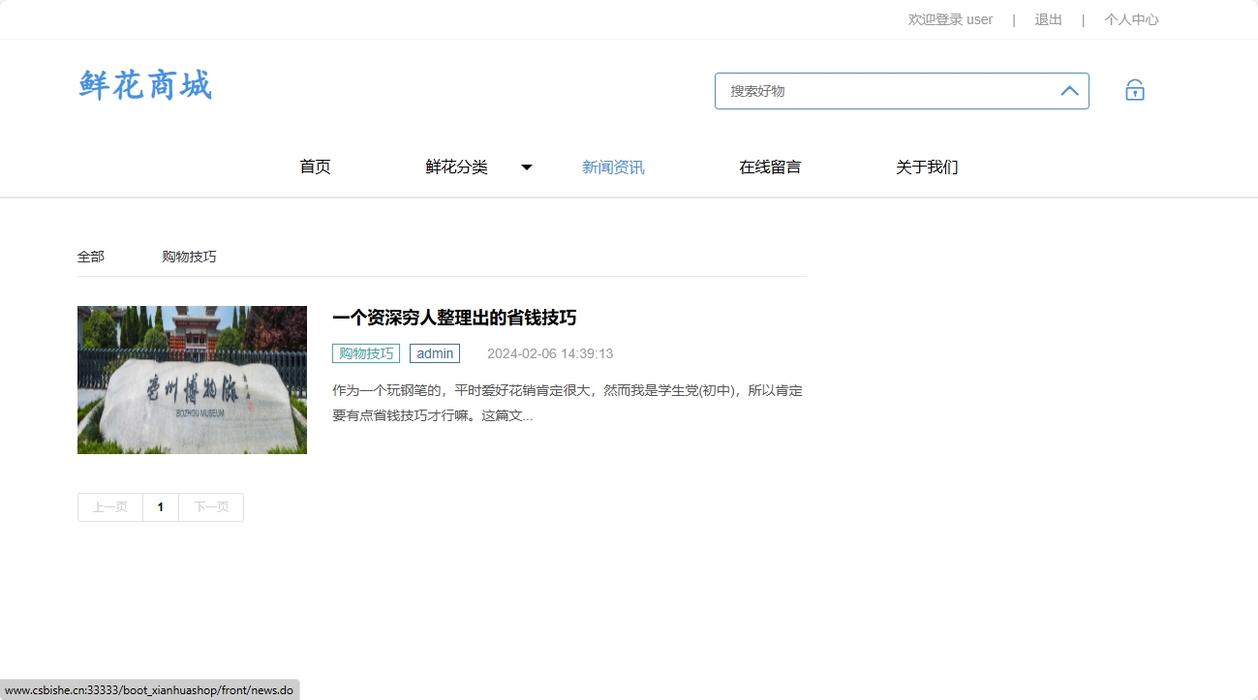Open the shopping cart icon

[1133, 89]
